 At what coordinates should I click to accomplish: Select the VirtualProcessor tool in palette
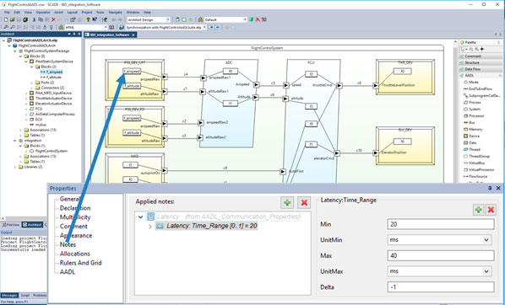479,169
